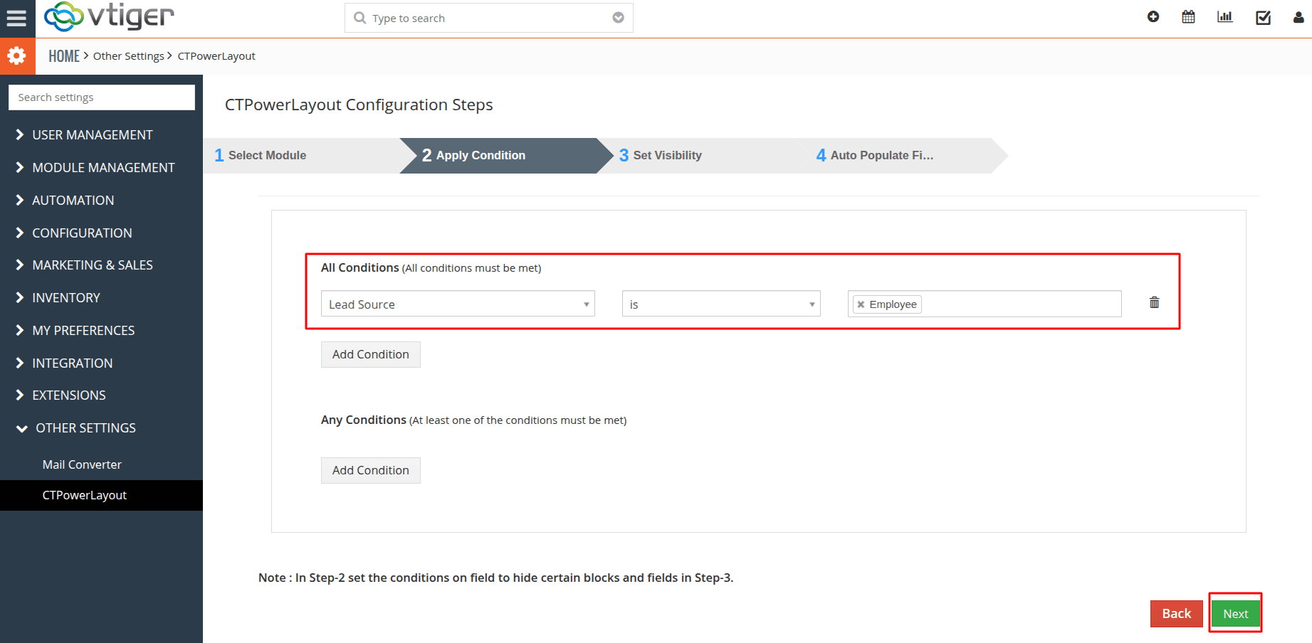
Task: Click the vtiger logo
Action: point(109,16)
